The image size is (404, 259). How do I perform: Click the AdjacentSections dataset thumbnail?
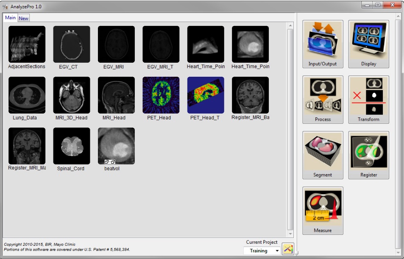27,45
